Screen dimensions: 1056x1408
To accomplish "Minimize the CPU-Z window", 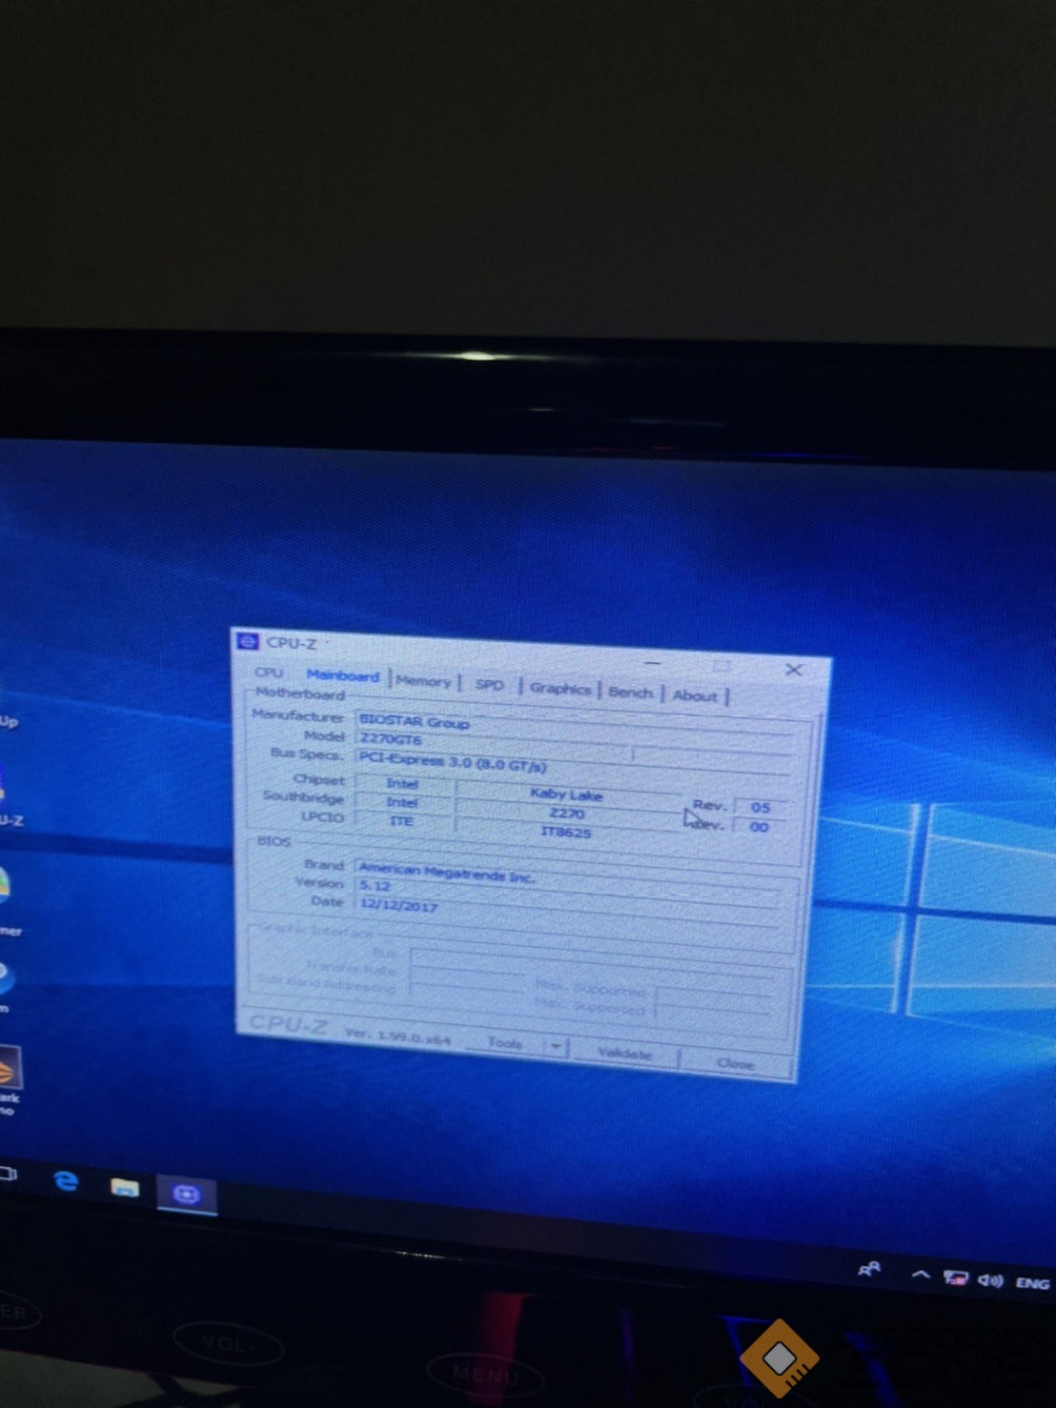I will click(x=653, y=662).
